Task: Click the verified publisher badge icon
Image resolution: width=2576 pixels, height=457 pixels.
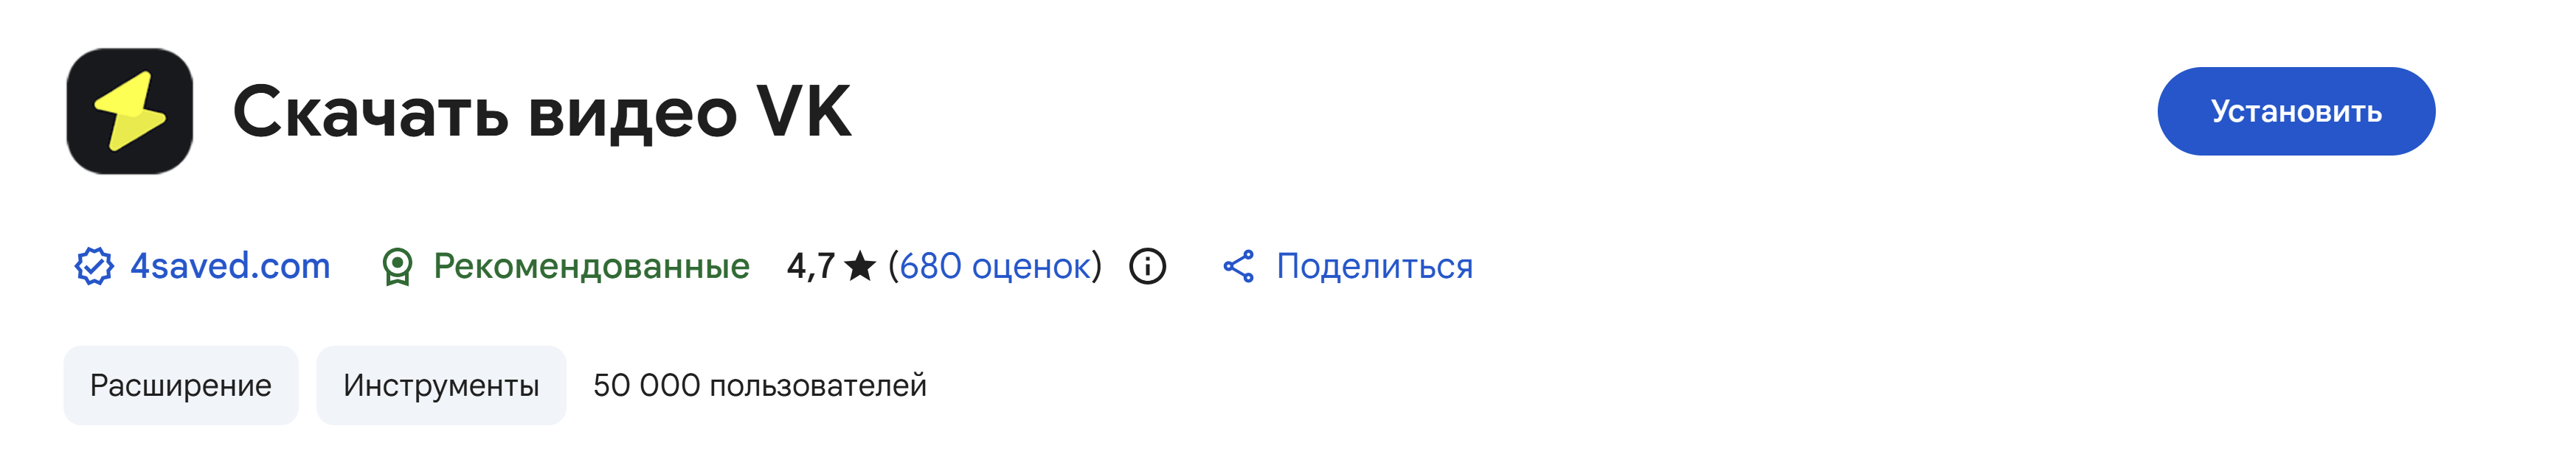Action: tap(94, 266)
